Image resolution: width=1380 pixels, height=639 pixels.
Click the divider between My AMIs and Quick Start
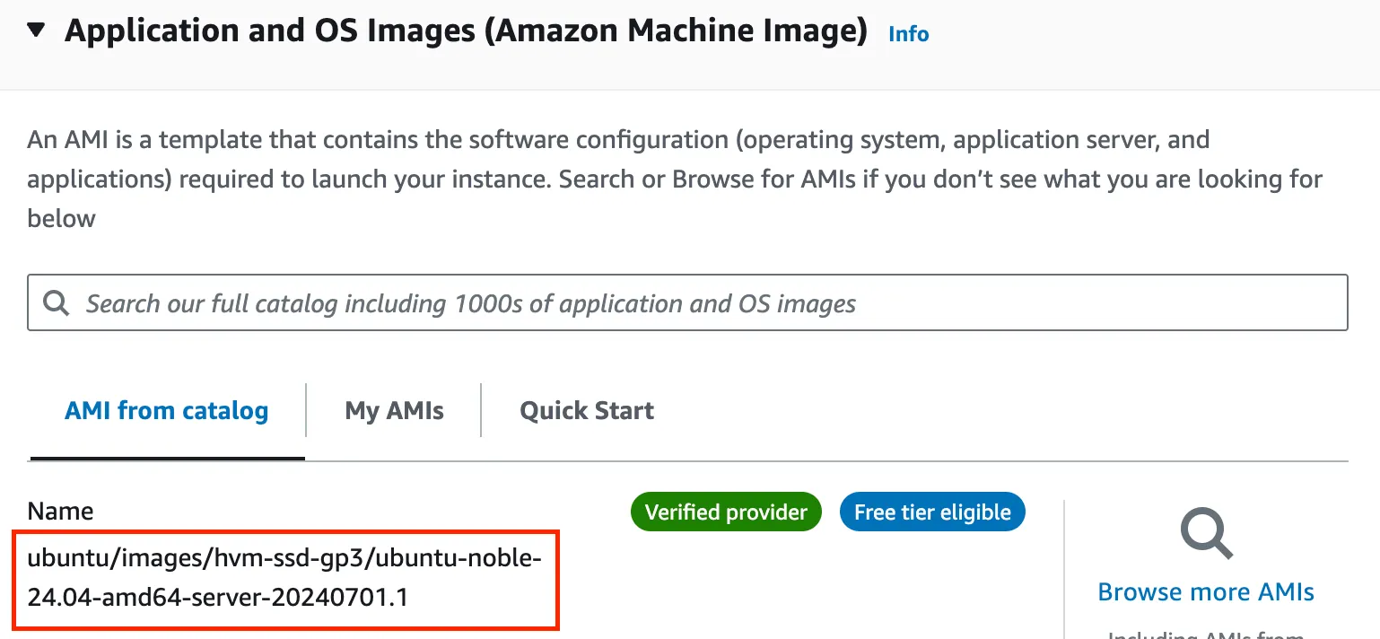point(481,411)
